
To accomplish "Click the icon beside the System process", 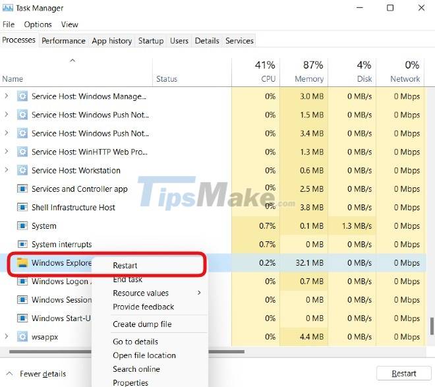I will (x=22, y=226).
